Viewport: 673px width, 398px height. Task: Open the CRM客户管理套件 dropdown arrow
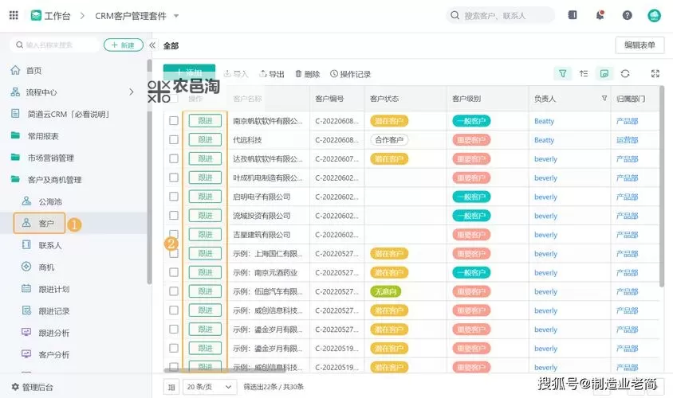176,16
